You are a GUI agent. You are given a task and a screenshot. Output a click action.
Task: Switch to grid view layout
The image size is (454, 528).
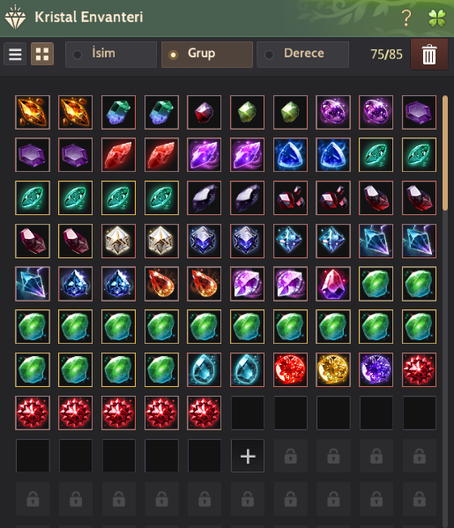[x=42, y=54]
